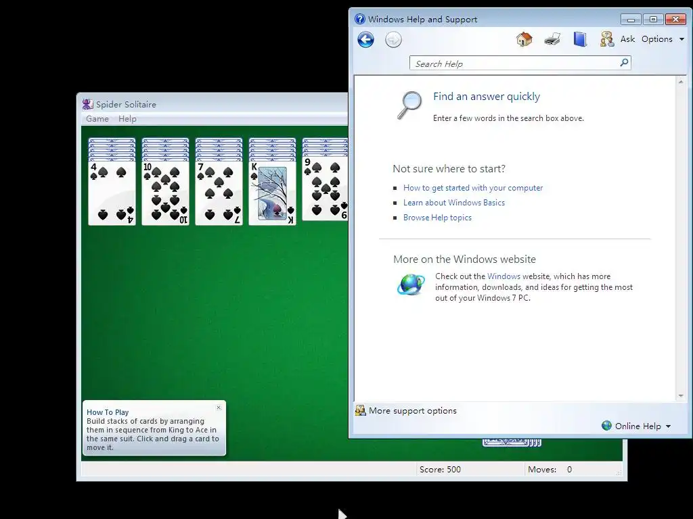Open How to get started with your computer
The image size is (693, 519).
click(473, 188)
